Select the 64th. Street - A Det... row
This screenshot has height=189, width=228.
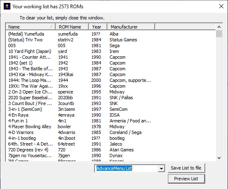111,144
